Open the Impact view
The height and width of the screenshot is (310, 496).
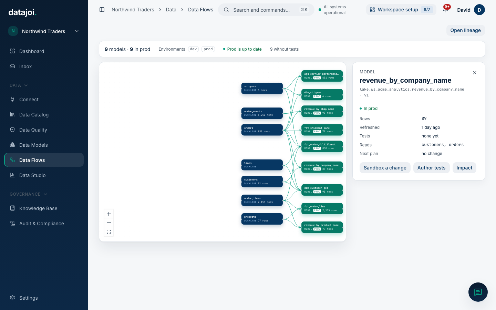pos(464,168)
